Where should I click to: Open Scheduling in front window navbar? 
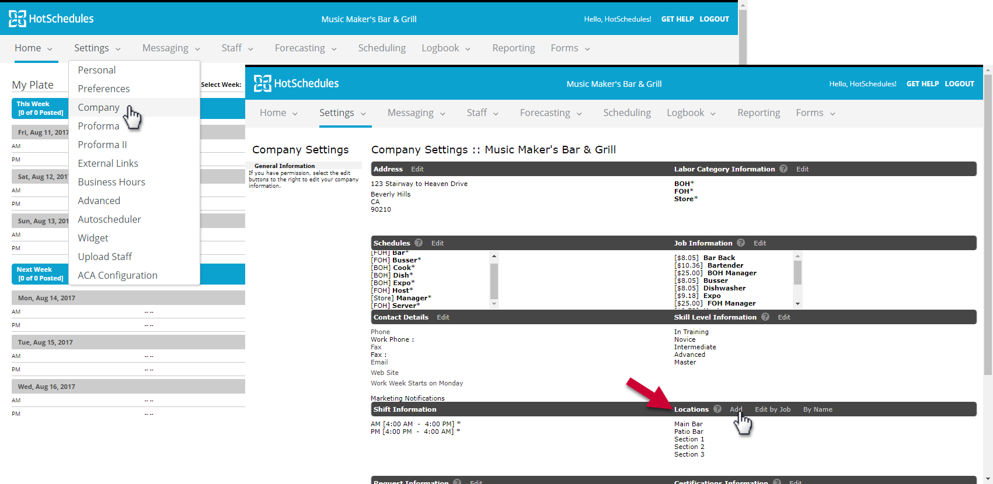pos(627,113)
